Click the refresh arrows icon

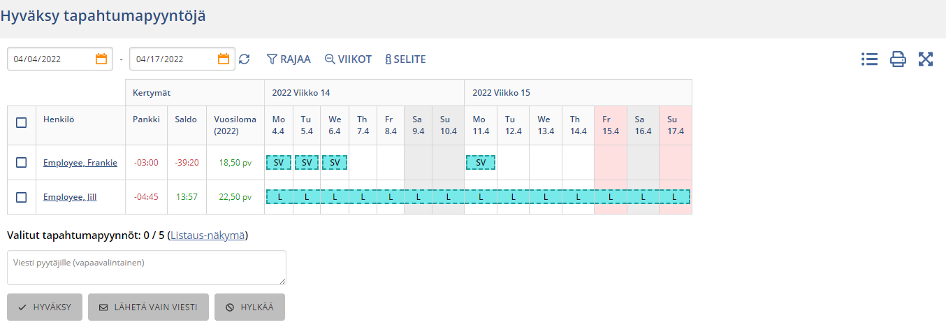pyautogui.click(x=244, y=59)
